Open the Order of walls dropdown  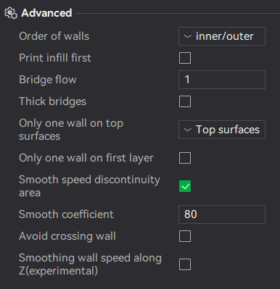click(222, 36)
